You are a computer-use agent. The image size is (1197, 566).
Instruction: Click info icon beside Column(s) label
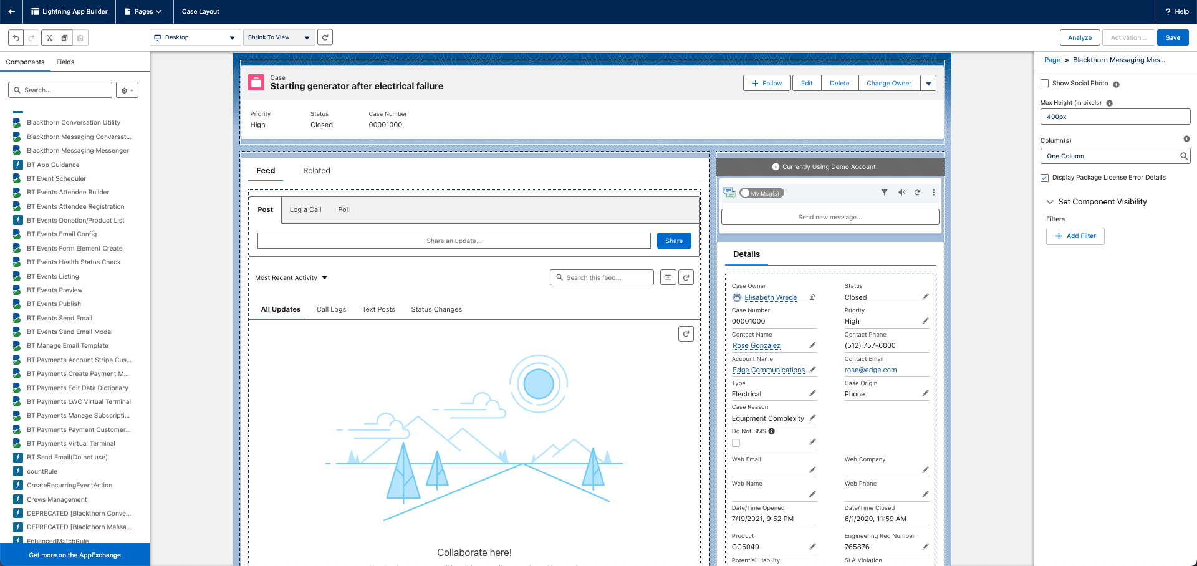(x=1186, y=139)
